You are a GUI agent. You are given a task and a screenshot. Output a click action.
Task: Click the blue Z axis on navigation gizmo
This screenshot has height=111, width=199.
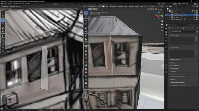point(159,12)
